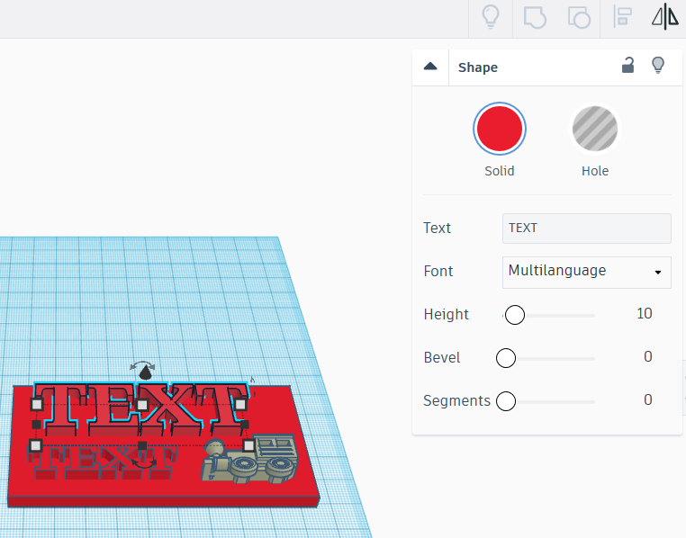This screenshot has height=538, width=686.
Task: Click the rotation handle on lower TEXT shape
Action: (145, 462)
